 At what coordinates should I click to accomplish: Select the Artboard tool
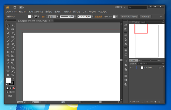click(x=8, y=71)
